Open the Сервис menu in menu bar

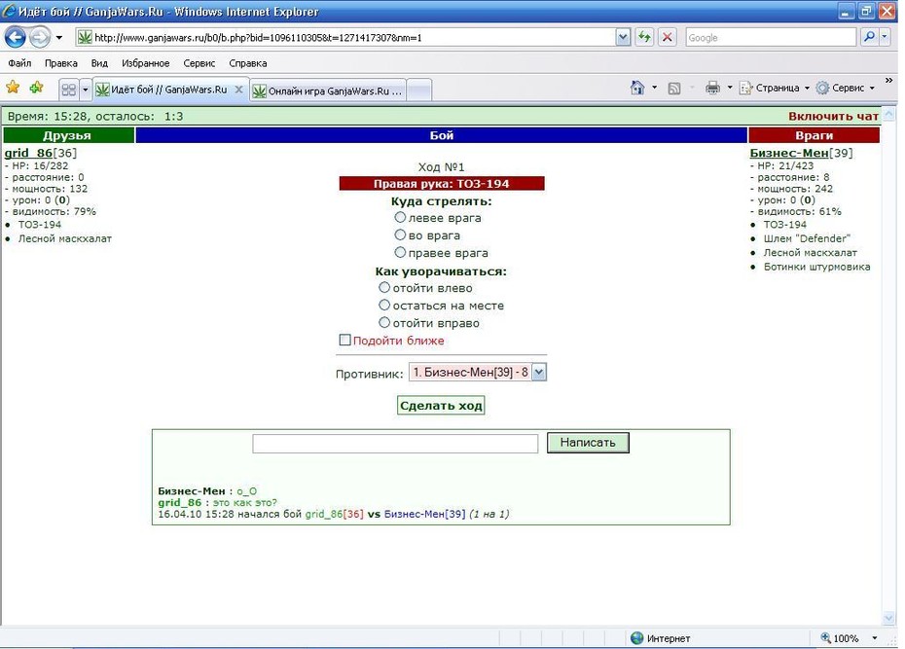tap(199, 63)
